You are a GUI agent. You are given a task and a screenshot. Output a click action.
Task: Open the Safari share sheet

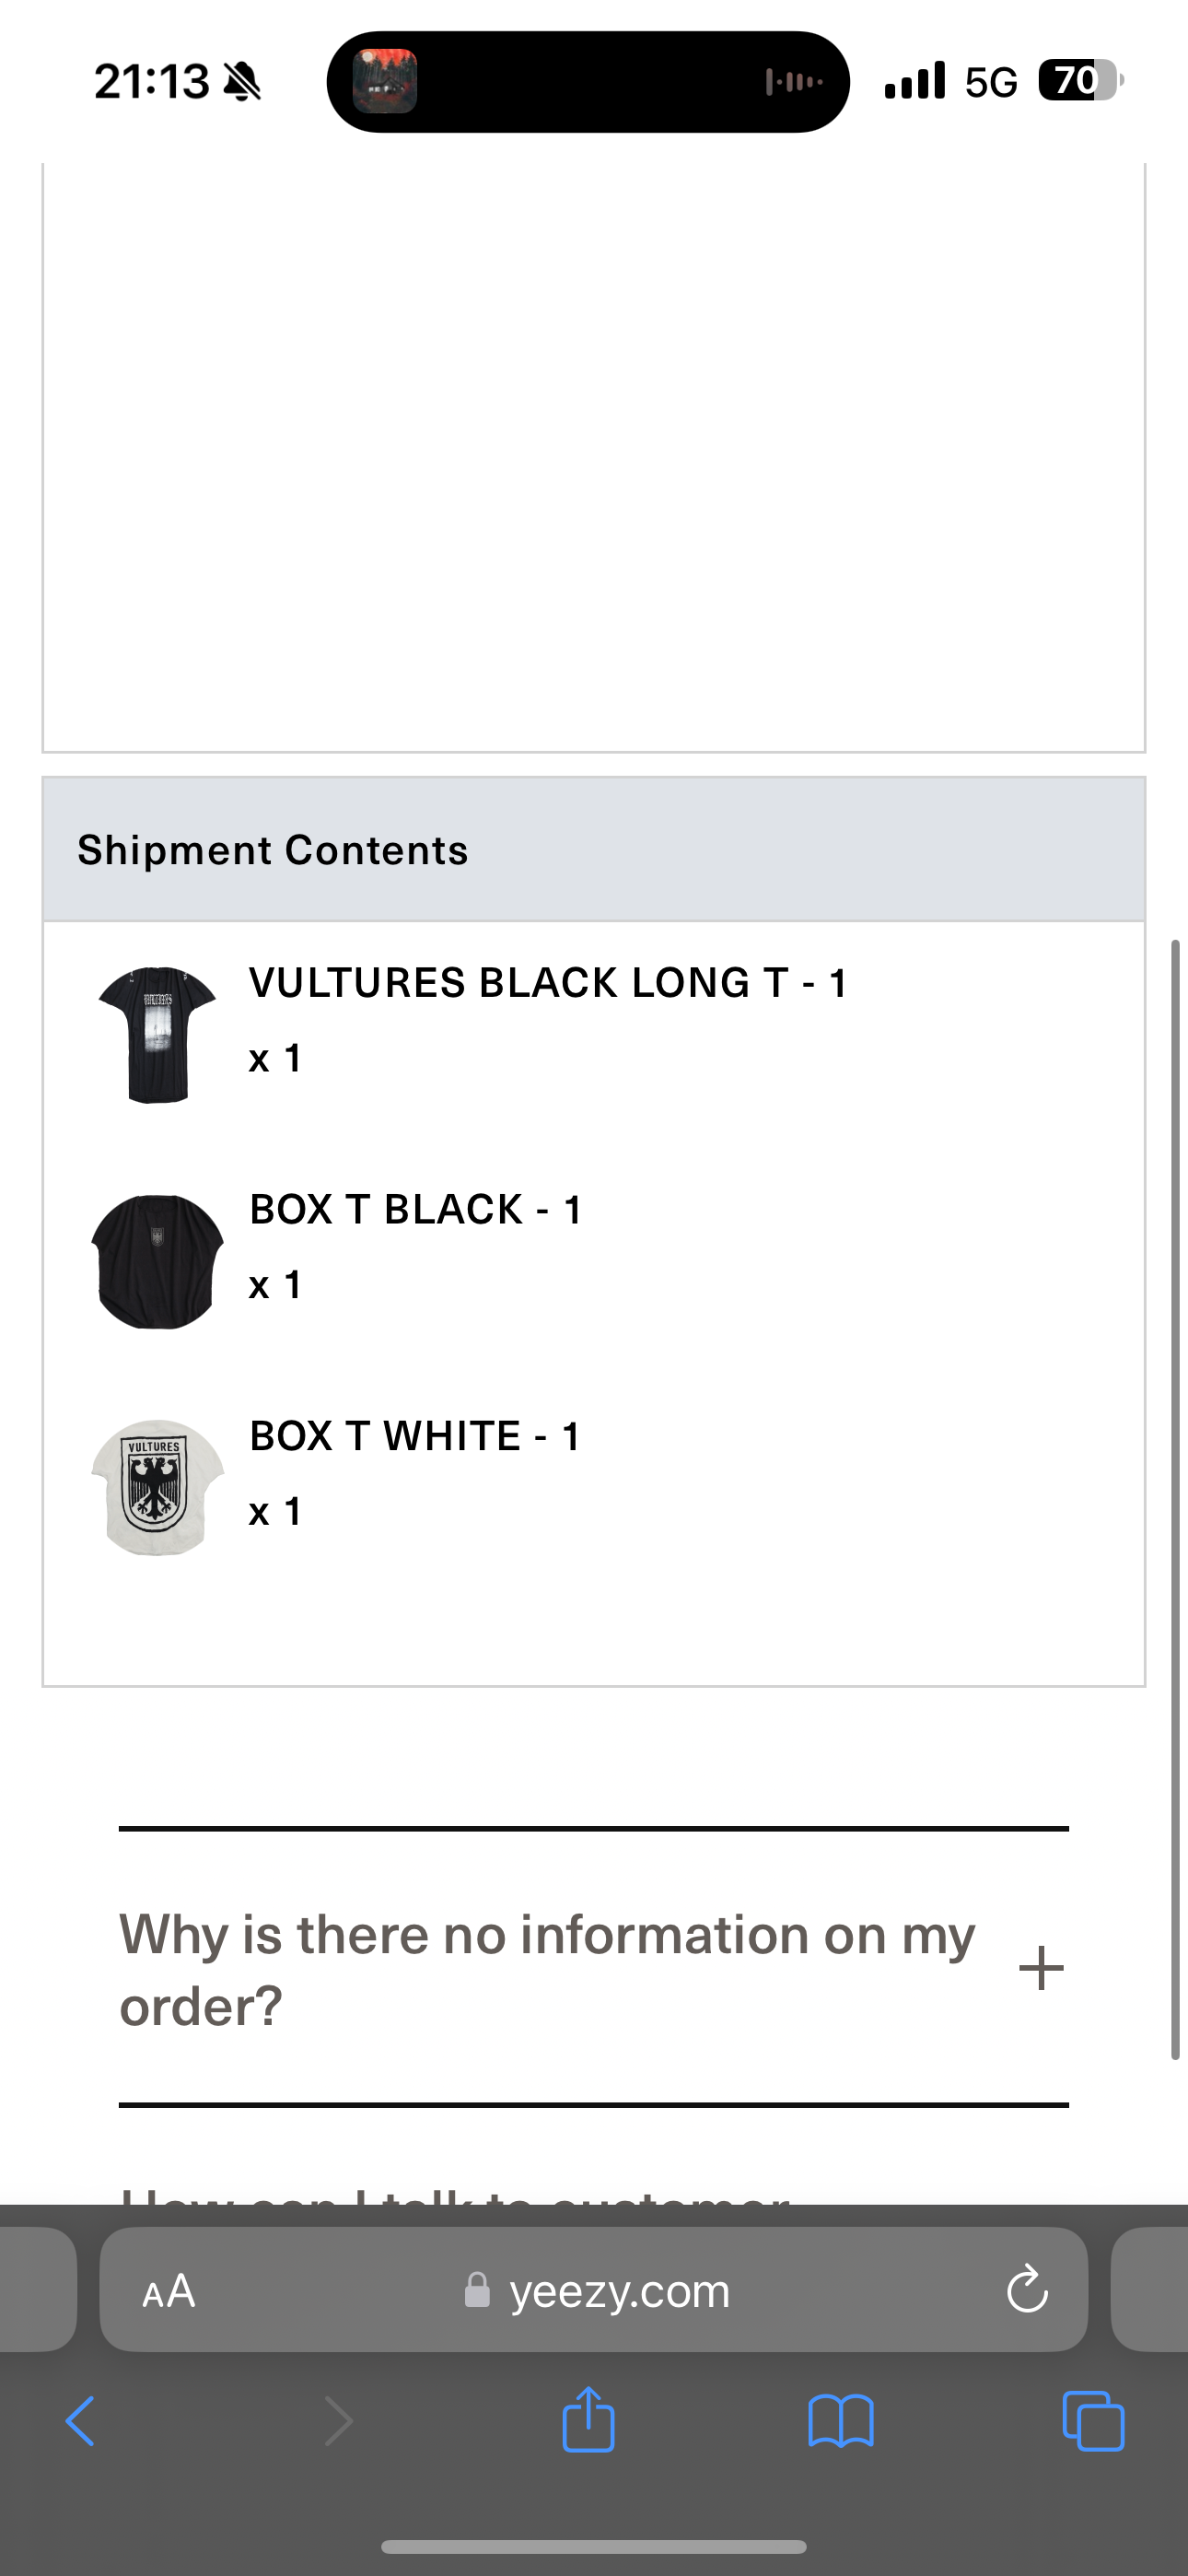point(588,2419)
